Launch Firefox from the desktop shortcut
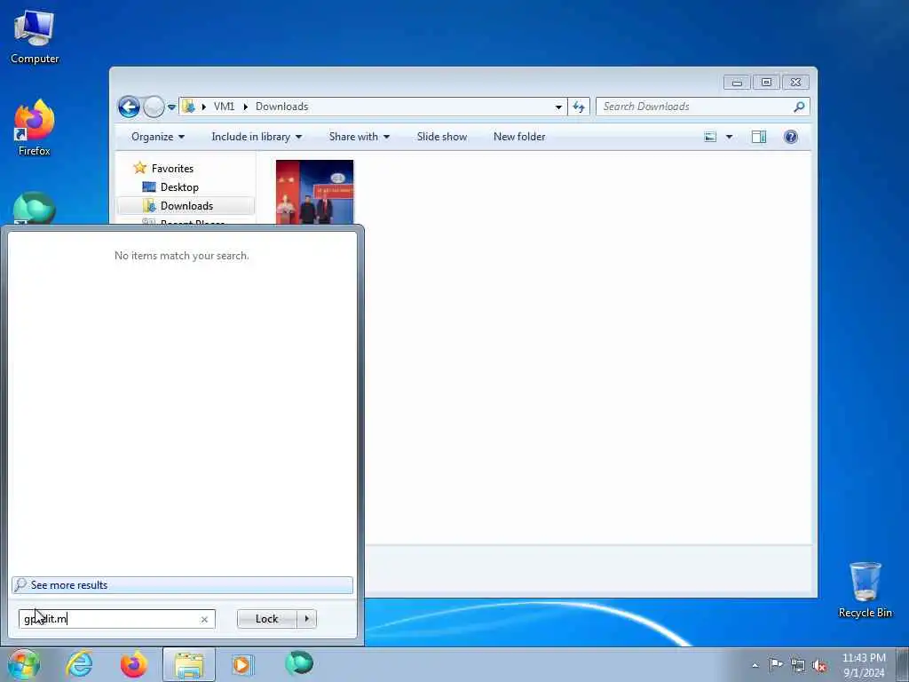Screen dimensions: 909x682 (x=35, y=128)
